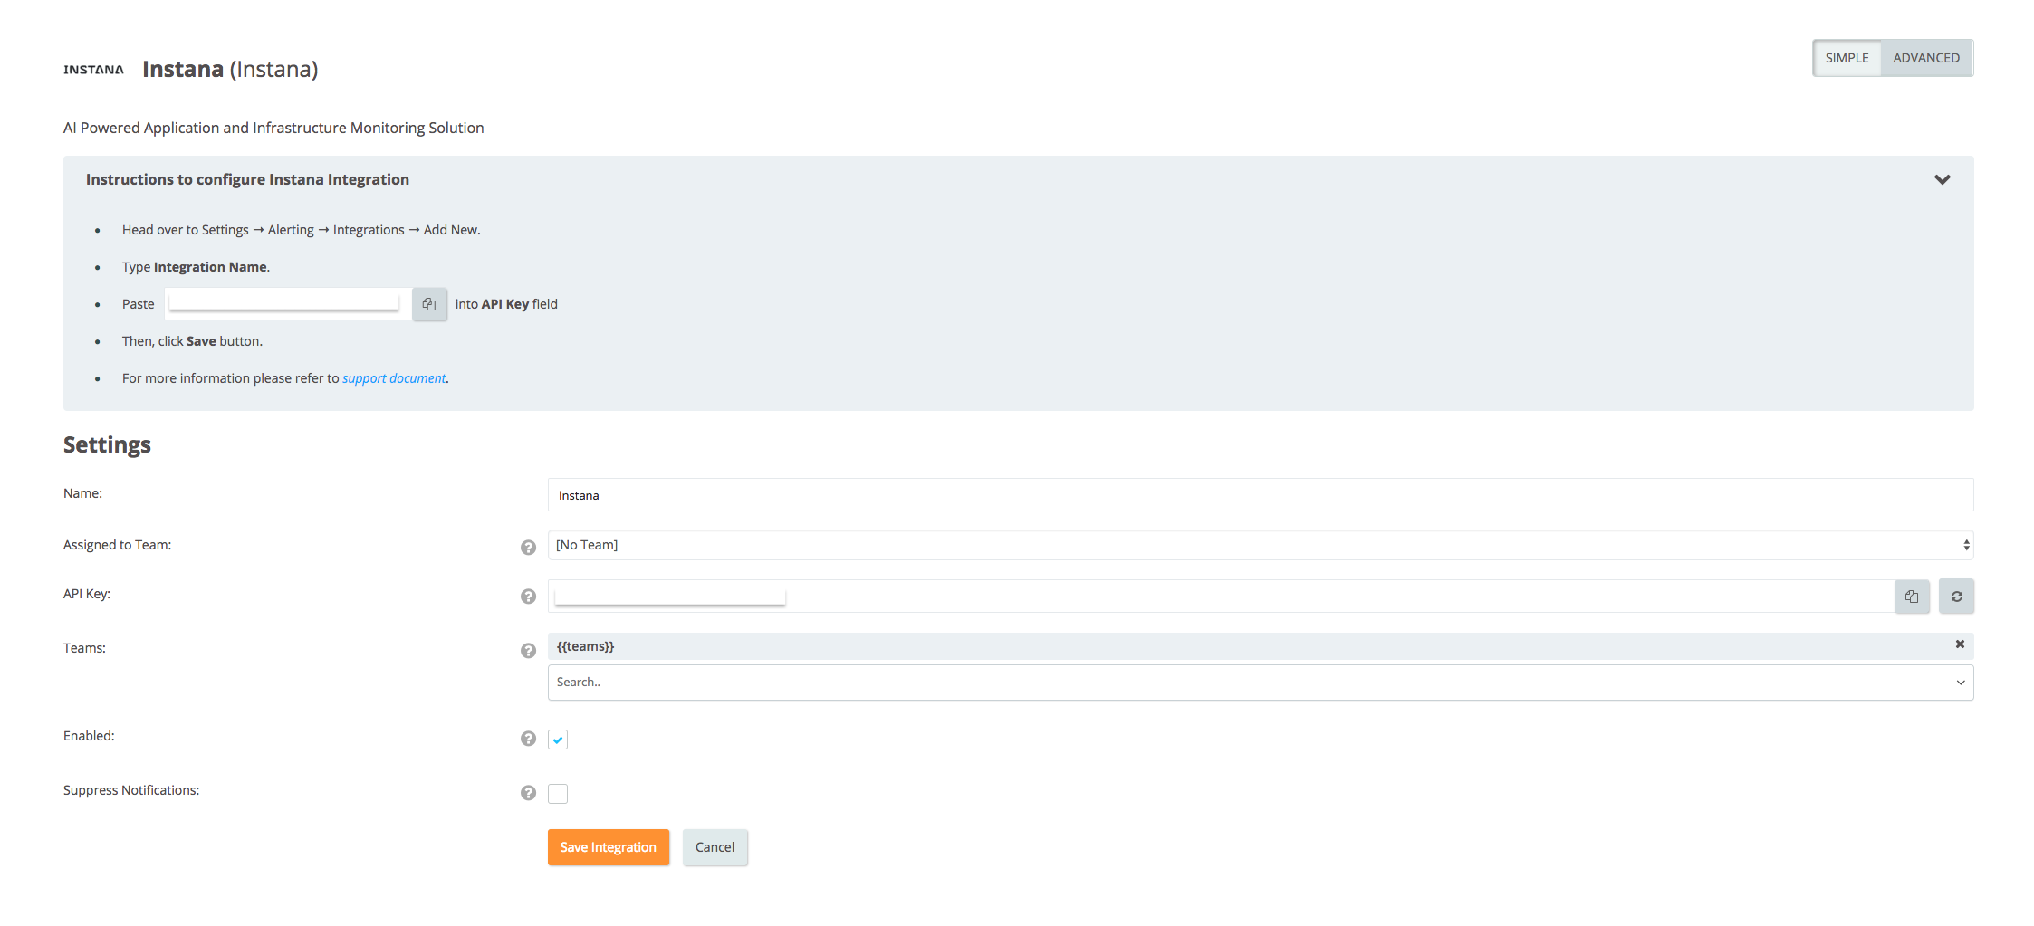Show help tooltip for Enabled
2034x926 pixels.
528,738
